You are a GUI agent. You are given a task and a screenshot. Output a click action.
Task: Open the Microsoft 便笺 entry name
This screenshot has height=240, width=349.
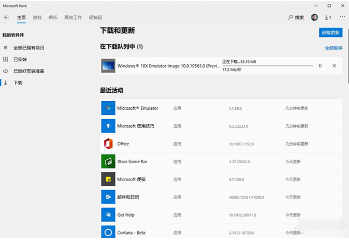click(131, 179)
